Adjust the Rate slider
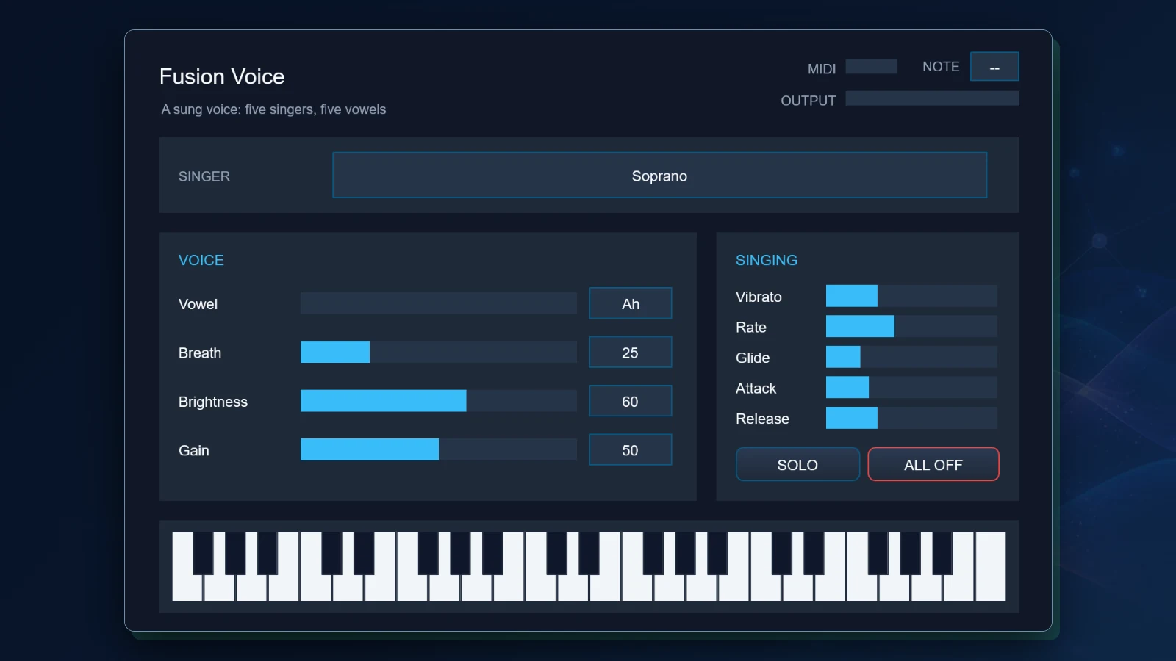The image size is (1176, 661). (911, 326)
